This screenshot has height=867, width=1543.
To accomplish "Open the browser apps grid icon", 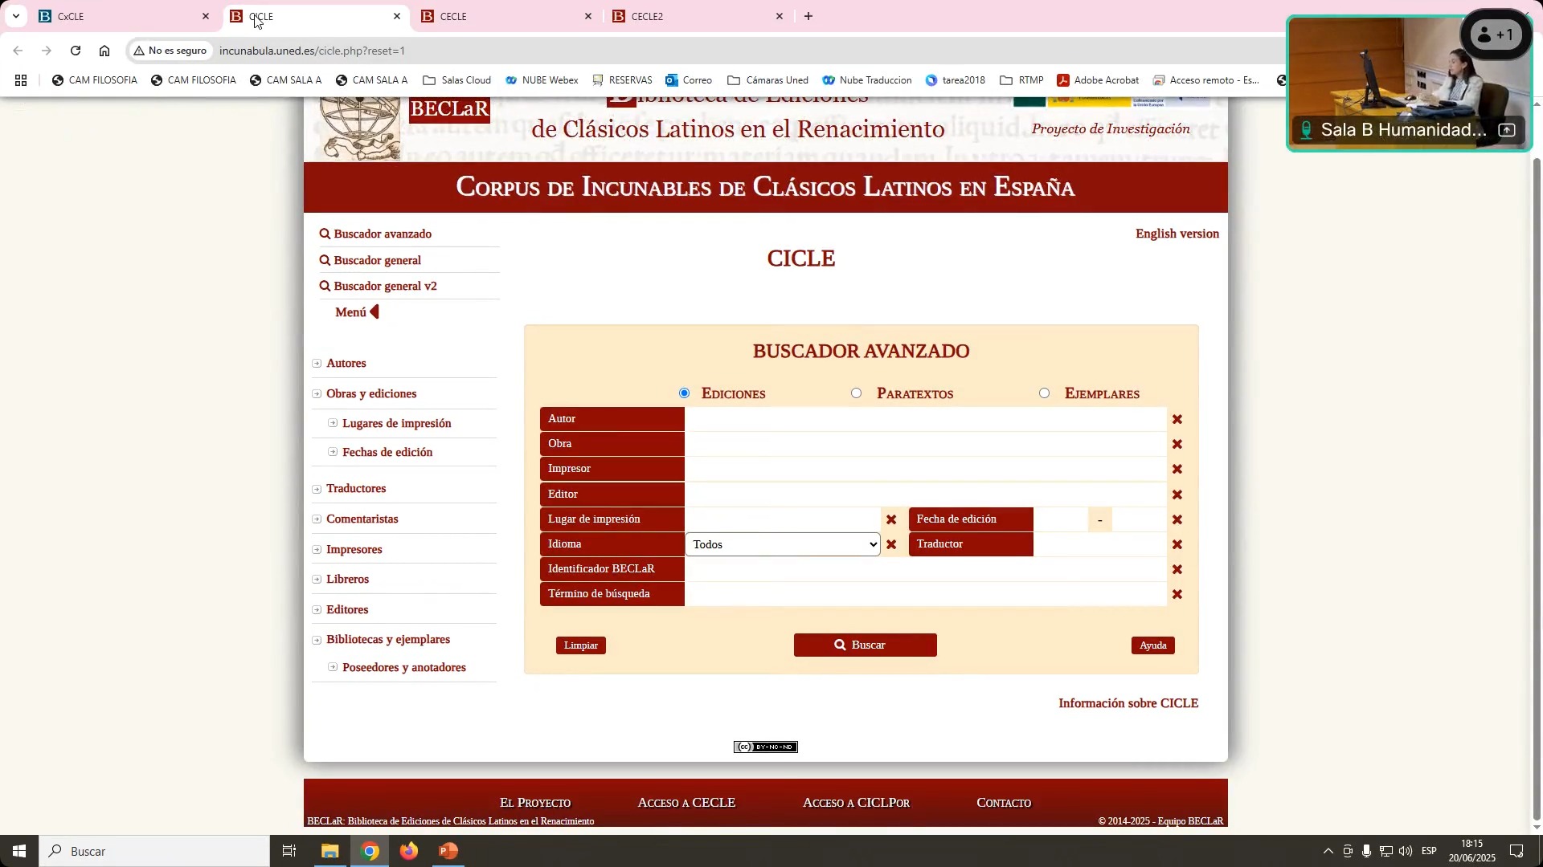I will [x=21, y=80].
